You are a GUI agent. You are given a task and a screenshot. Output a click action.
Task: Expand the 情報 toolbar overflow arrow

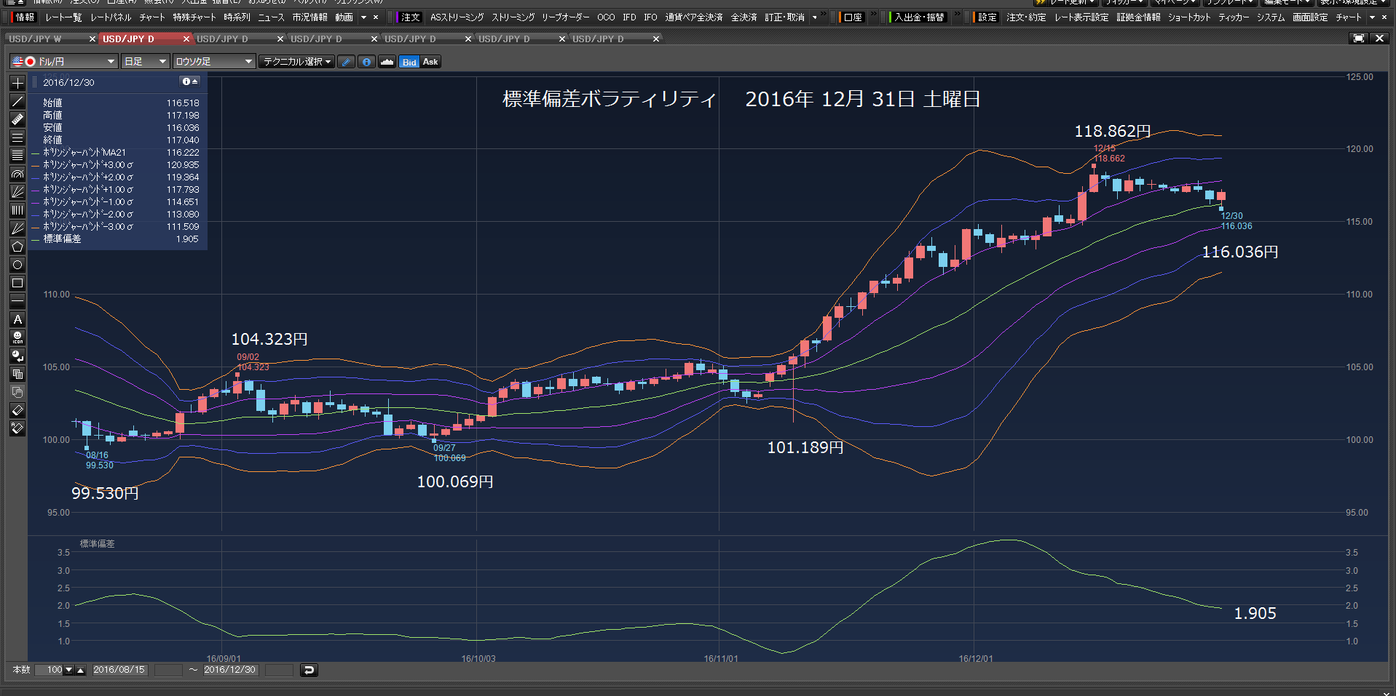click(x=363, y=17)
